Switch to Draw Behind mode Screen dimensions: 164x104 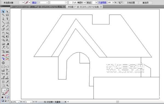pos(5,100)
